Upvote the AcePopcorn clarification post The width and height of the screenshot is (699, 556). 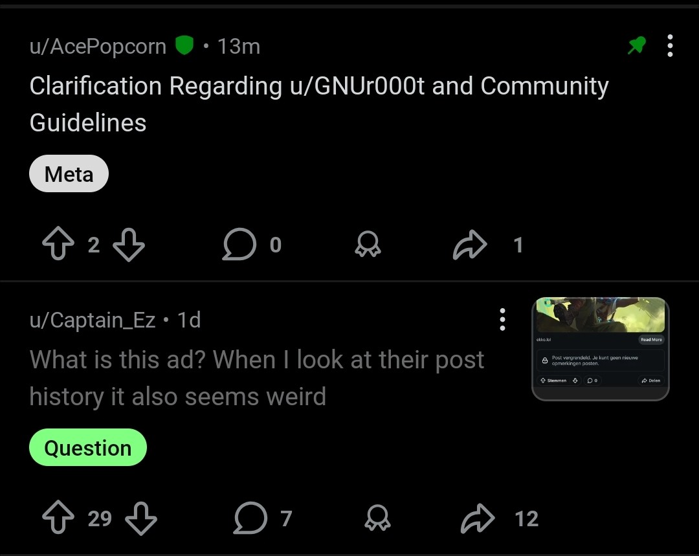[57, 245]
